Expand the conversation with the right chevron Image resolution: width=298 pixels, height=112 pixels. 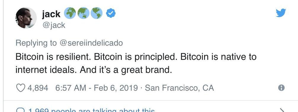pos(282,110)
